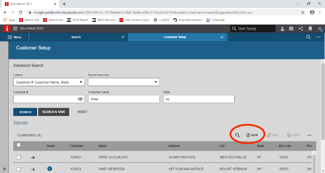Open the Chrome three-dot menu
The width and height of the screenshot is (325, 173).
tap(320, 12)
